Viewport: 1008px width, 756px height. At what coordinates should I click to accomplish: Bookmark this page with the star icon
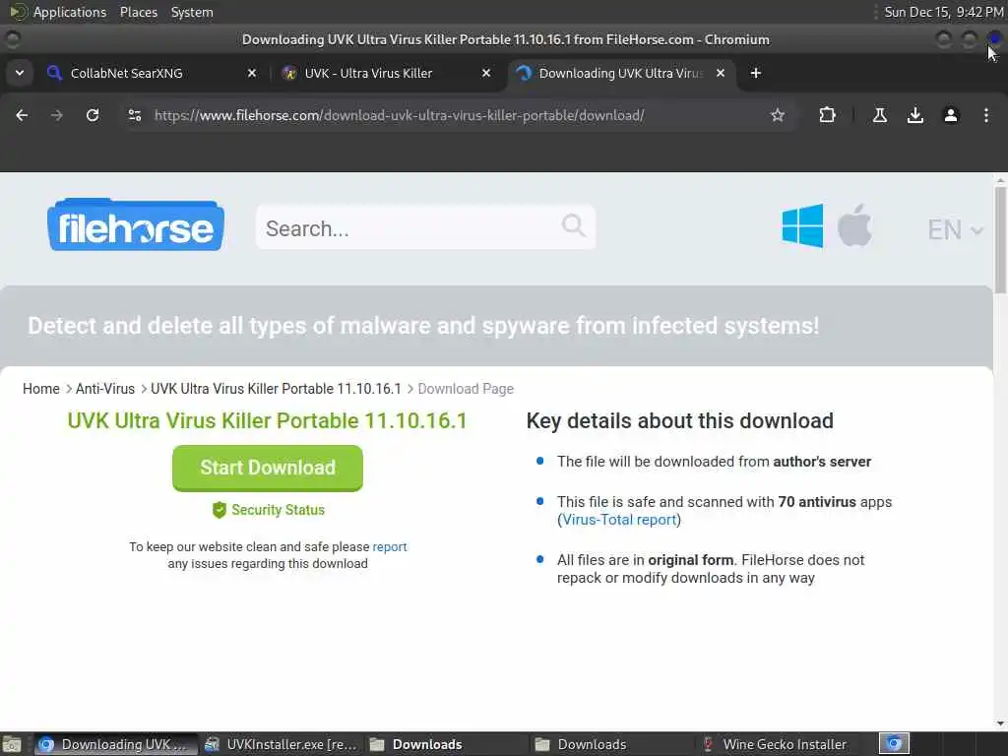pyautogui.click(x=778, y=115)
